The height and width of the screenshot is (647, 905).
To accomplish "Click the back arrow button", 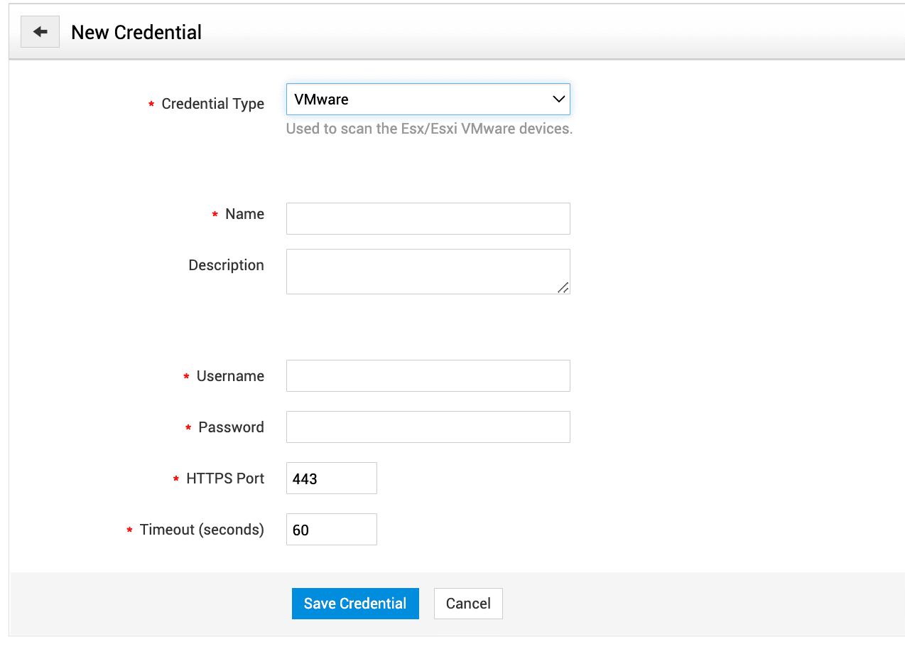I will [x=40, y=33].
